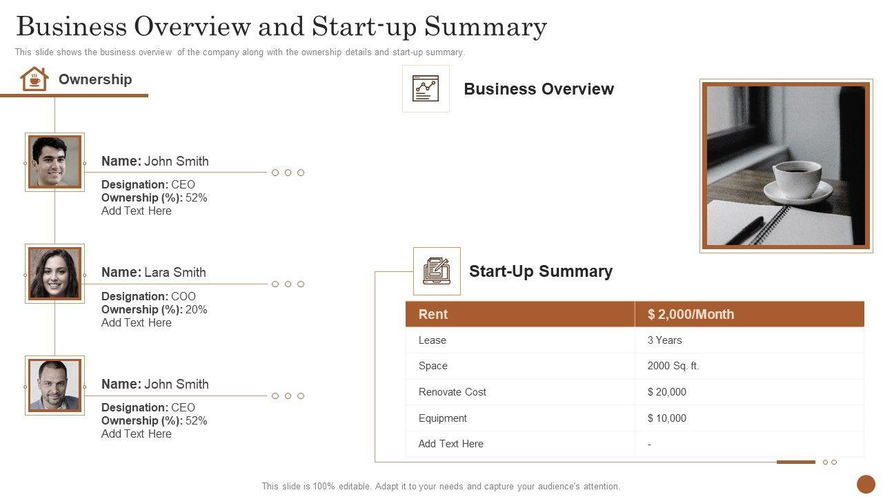This screenshot has width=883, height=497.
Task: Select the first John Smith CEO photo
Action: click(x=54, y=162)
